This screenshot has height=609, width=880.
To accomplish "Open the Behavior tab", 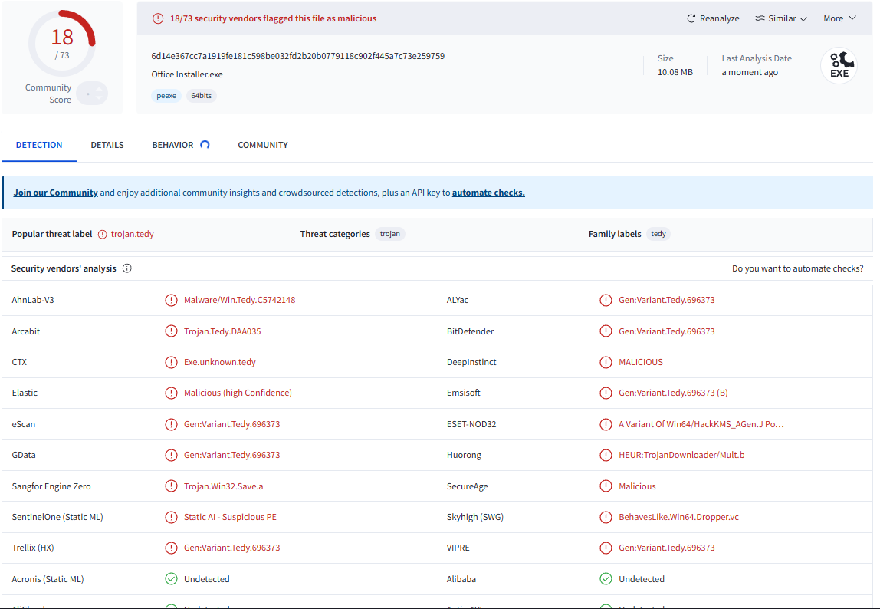I will [173, 145].
